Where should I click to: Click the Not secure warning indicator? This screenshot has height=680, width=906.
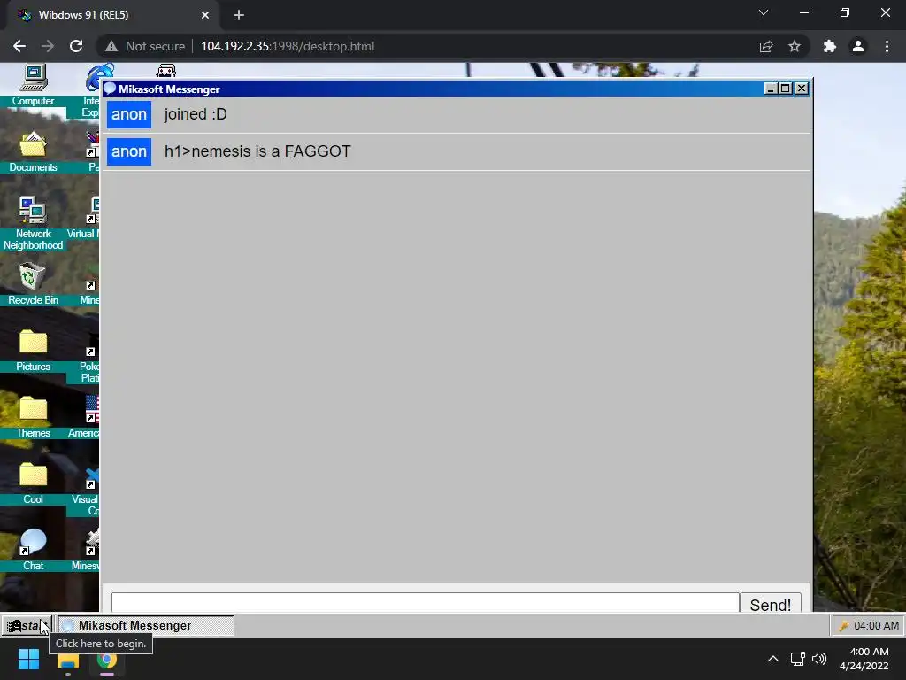(145, 46)
